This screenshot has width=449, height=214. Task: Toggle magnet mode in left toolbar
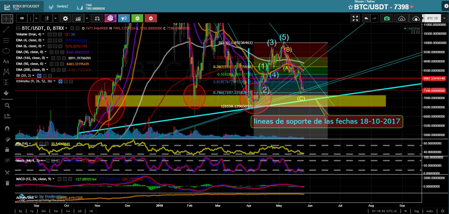tap(7, 128)
